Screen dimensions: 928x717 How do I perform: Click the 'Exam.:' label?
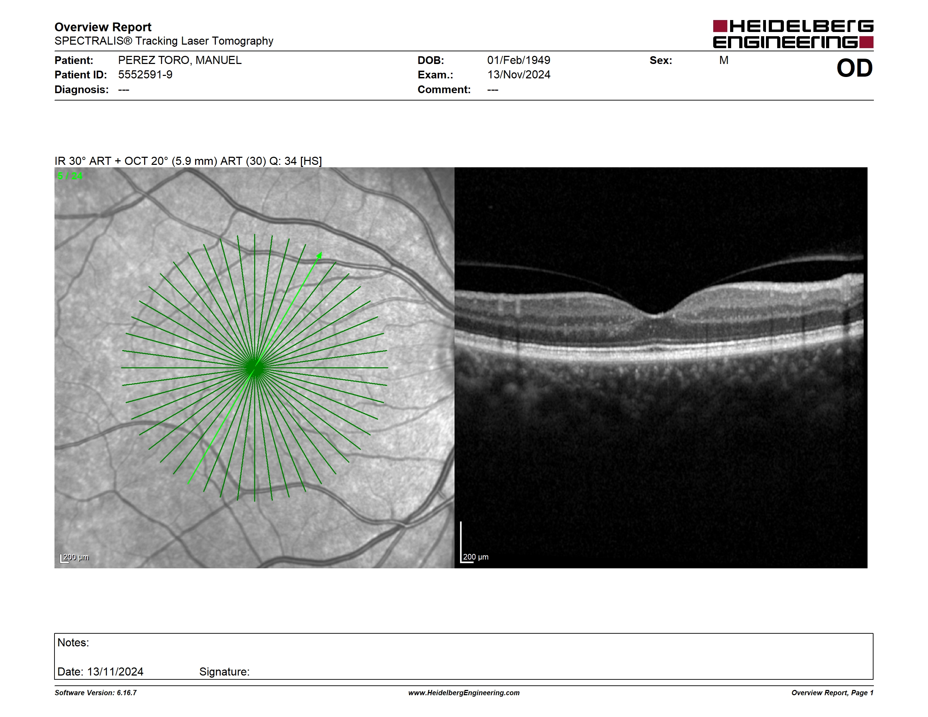436,75
